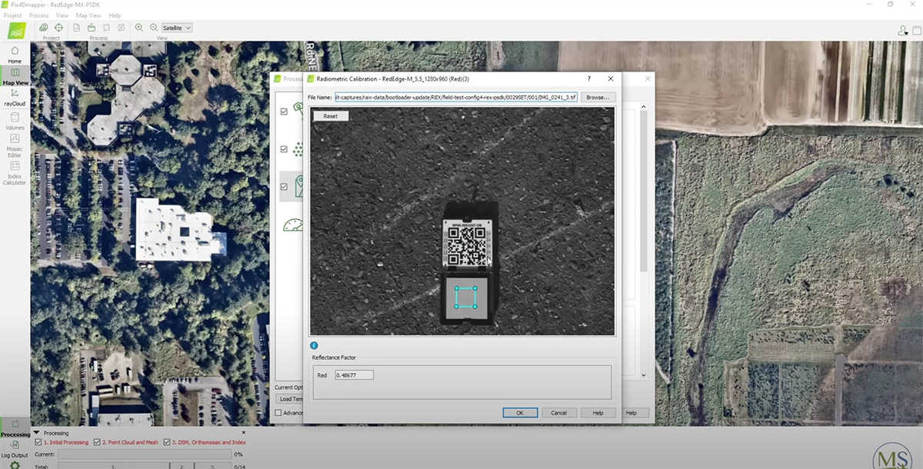Image resolution: width=923 pixels, height=469 pixels.
Task: Open the Map View menu
Action: coord(88,15)
